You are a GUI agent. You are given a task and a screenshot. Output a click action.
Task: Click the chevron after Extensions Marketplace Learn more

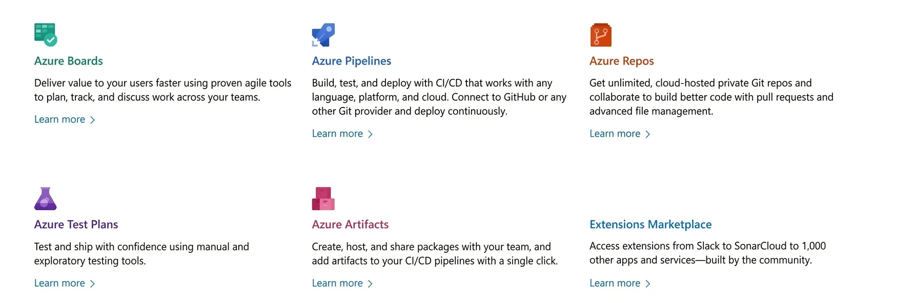click(x=648, y=284)
